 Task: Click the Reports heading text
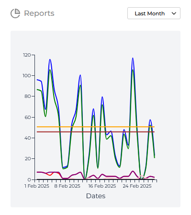[39, 13]
